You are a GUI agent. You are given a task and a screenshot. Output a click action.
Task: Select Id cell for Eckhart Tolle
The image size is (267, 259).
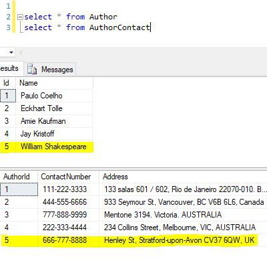click(x=8, y=108)
